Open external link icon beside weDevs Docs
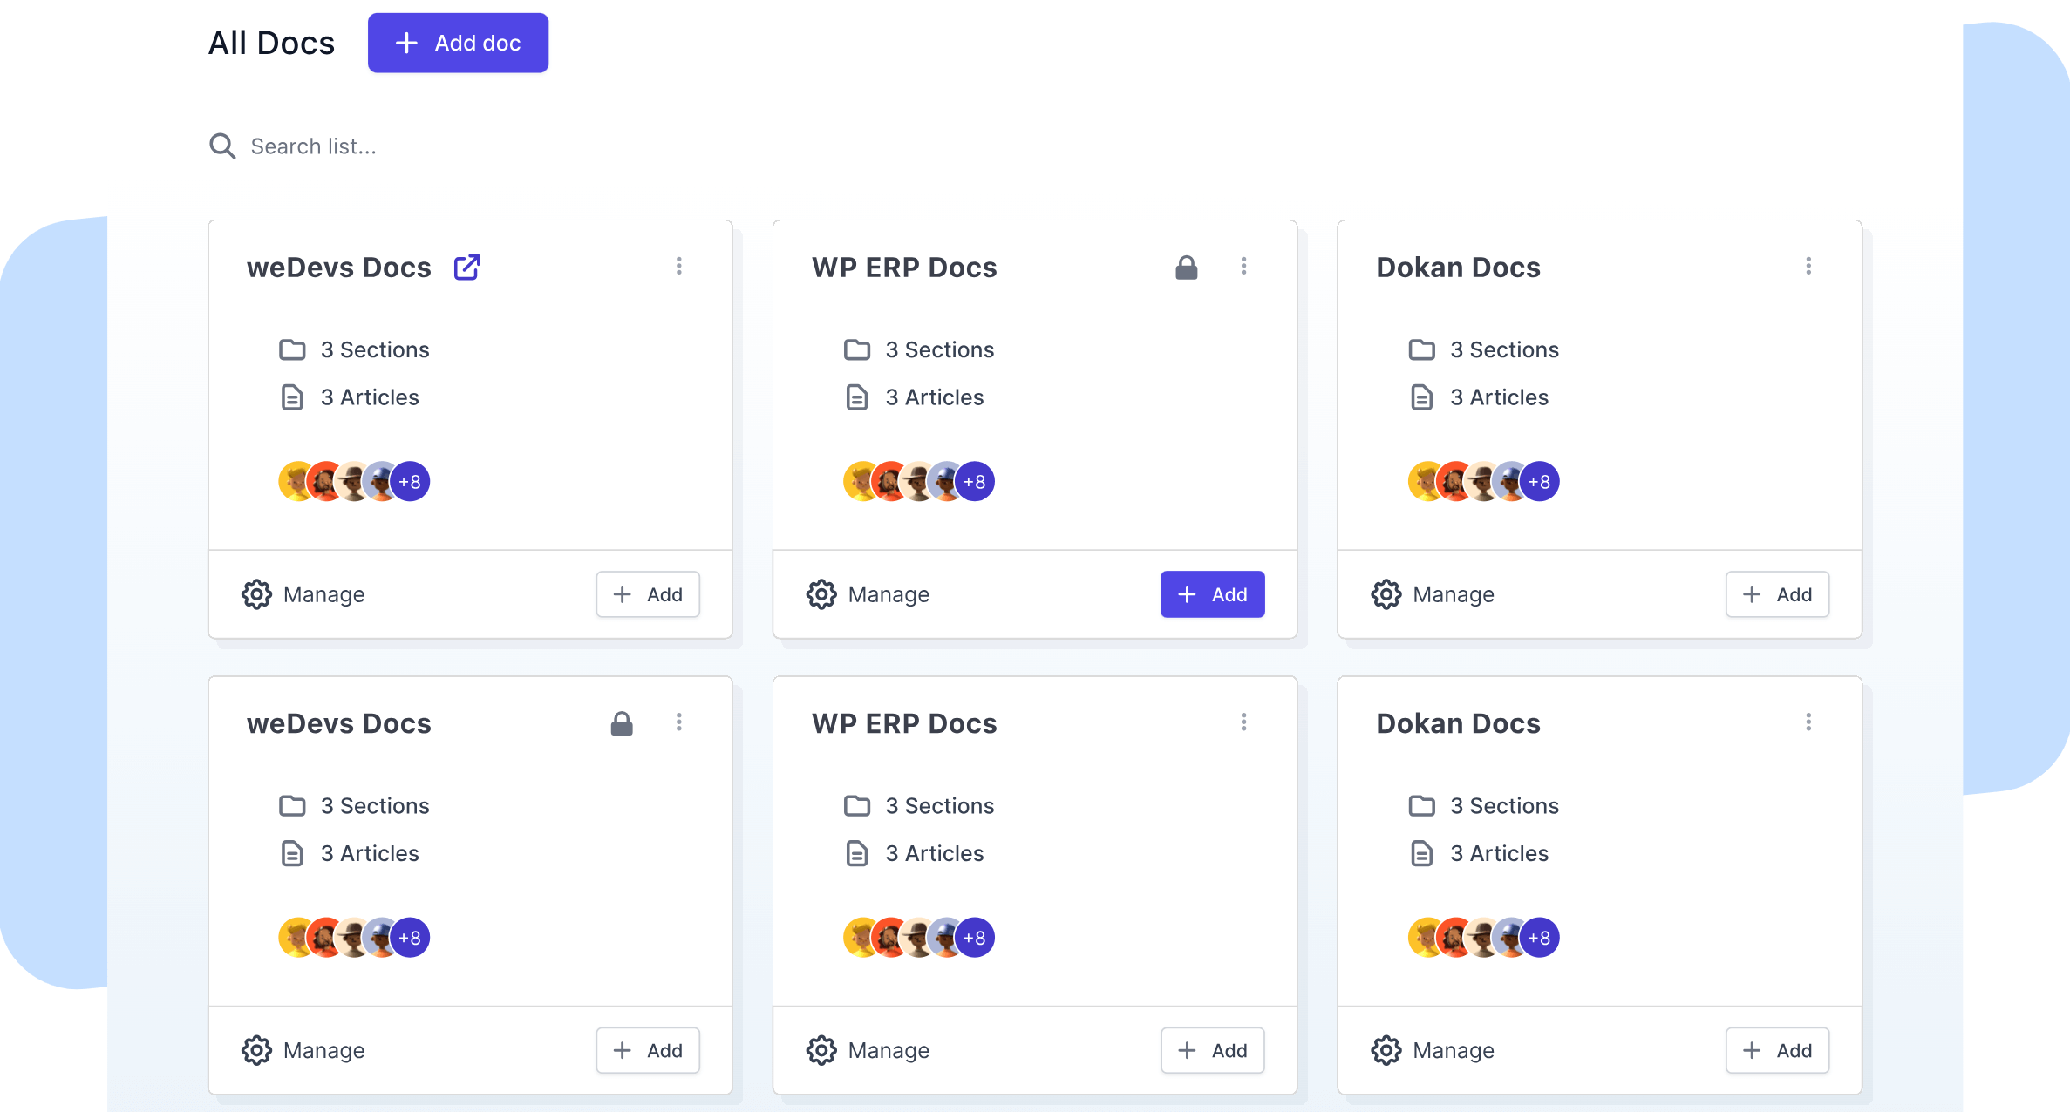Image resolution: width=2070 pixels, height=1112 pixels. coord(467,267)
